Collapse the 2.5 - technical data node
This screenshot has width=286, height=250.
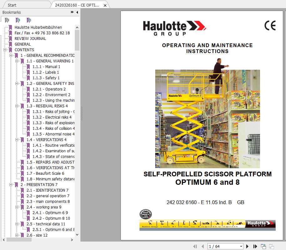(17, 224)
